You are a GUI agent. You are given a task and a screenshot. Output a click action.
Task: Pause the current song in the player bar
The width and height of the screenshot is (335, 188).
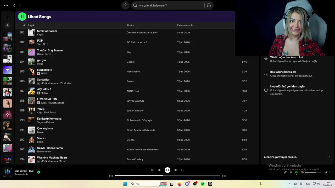point(167,170)
